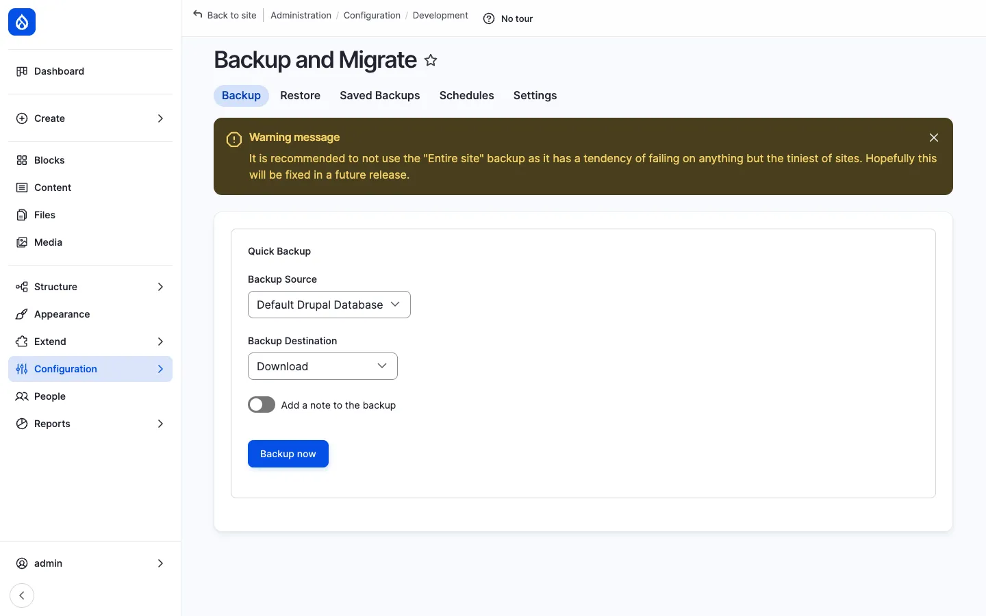Image resolution: width=986 pixels, height=616 pixels.
Task: Expand the Structure submenu chevron
Action: click(160, 287)
